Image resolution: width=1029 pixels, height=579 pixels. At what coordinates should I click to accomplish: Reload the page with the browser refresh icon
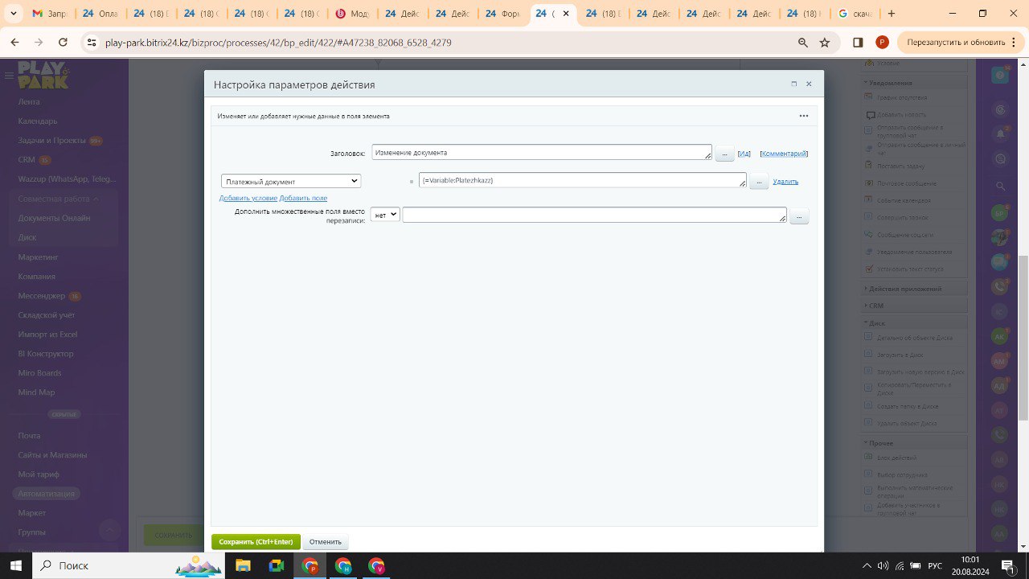(63, 43)
